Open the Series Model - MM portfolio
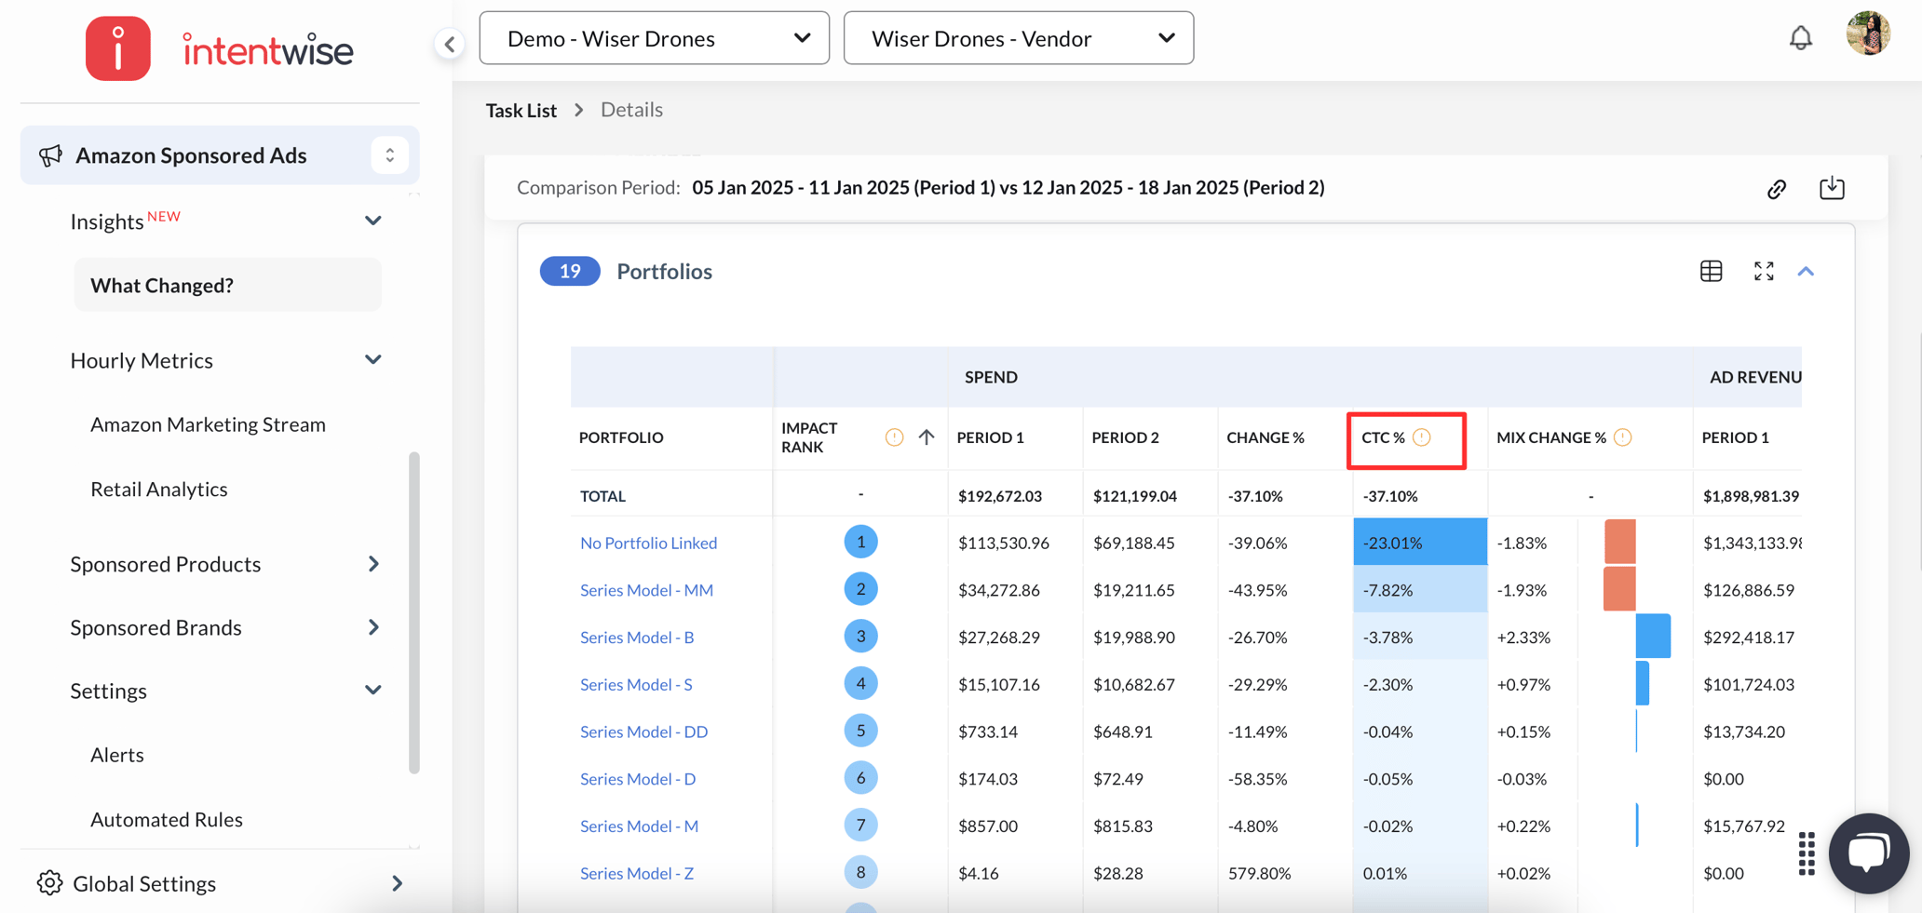This screenshot has width=1922, height=913. (x=646, y=590)
